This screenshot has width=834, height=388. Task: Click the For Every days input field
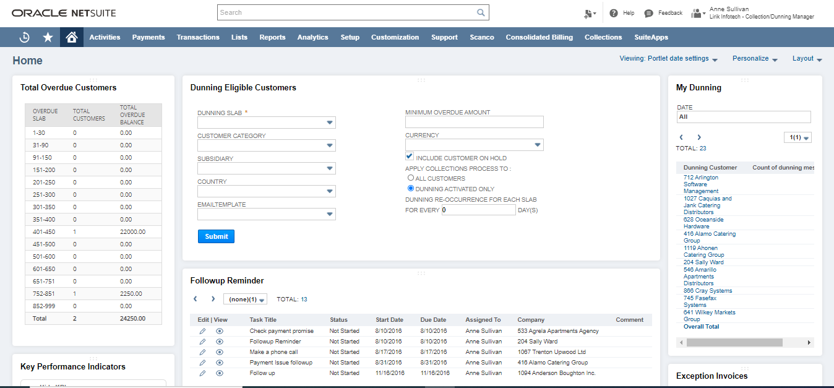pos(479,210)
